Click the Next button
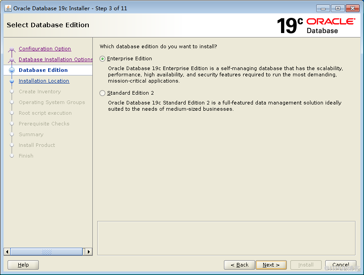The height and width of the screenshot is (275, 364). [x=271, y=265]
